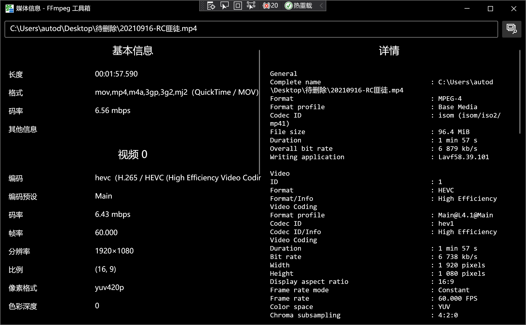Collapse the debug toolbar with the chevron
The width and height of the screenshot is (526, 325).
[x=321, y=6]
